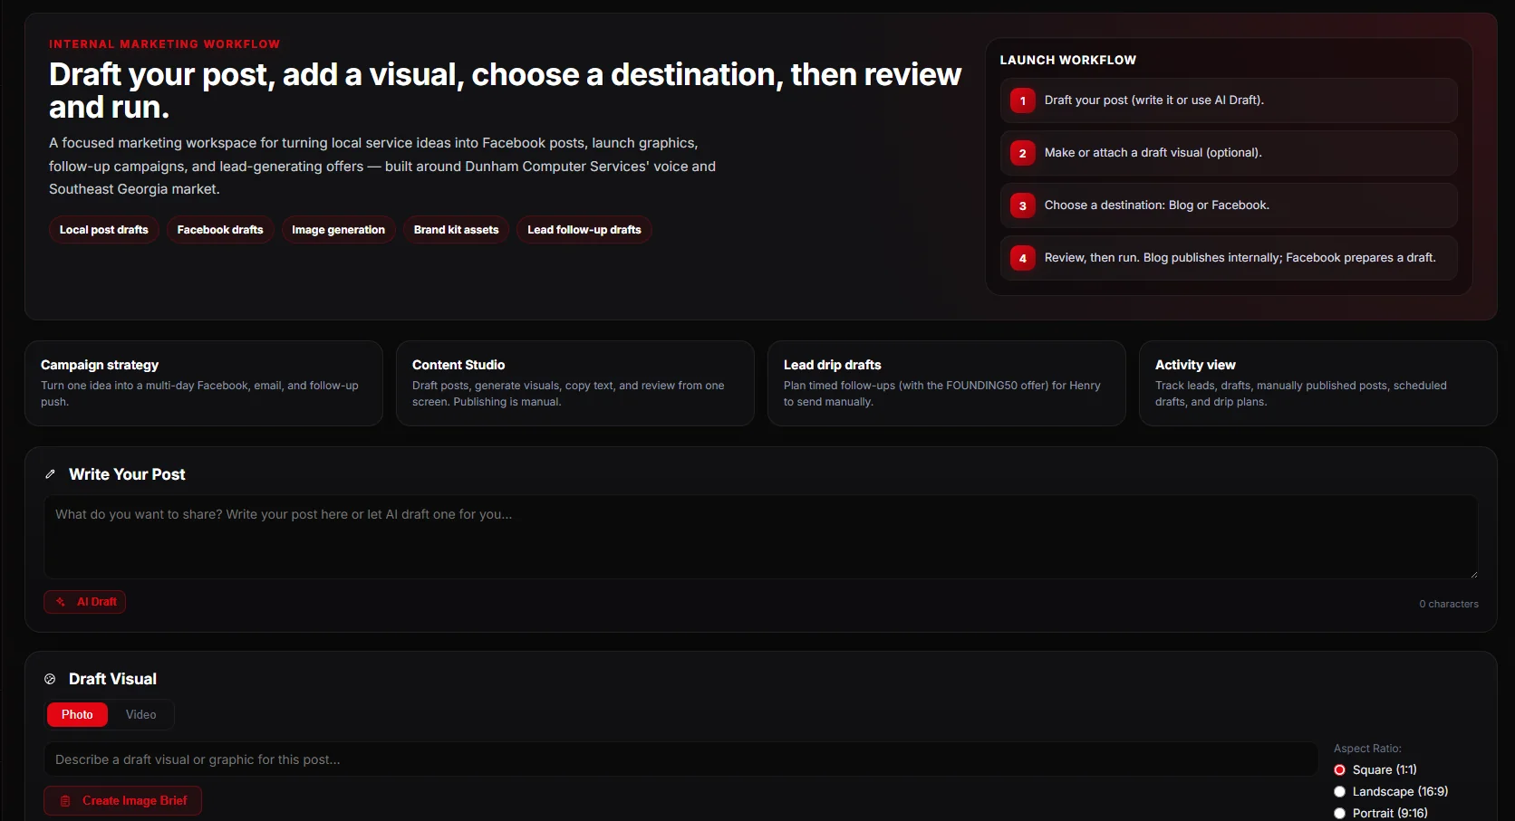Click the 'Draft Visual' section title
1515x821 pixels.
click(112, 679)
